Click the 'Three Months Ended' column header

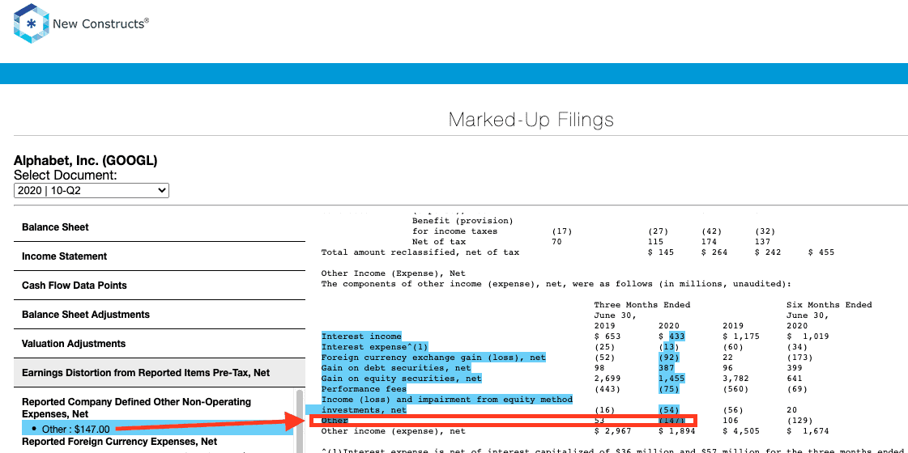pos(642,305)
